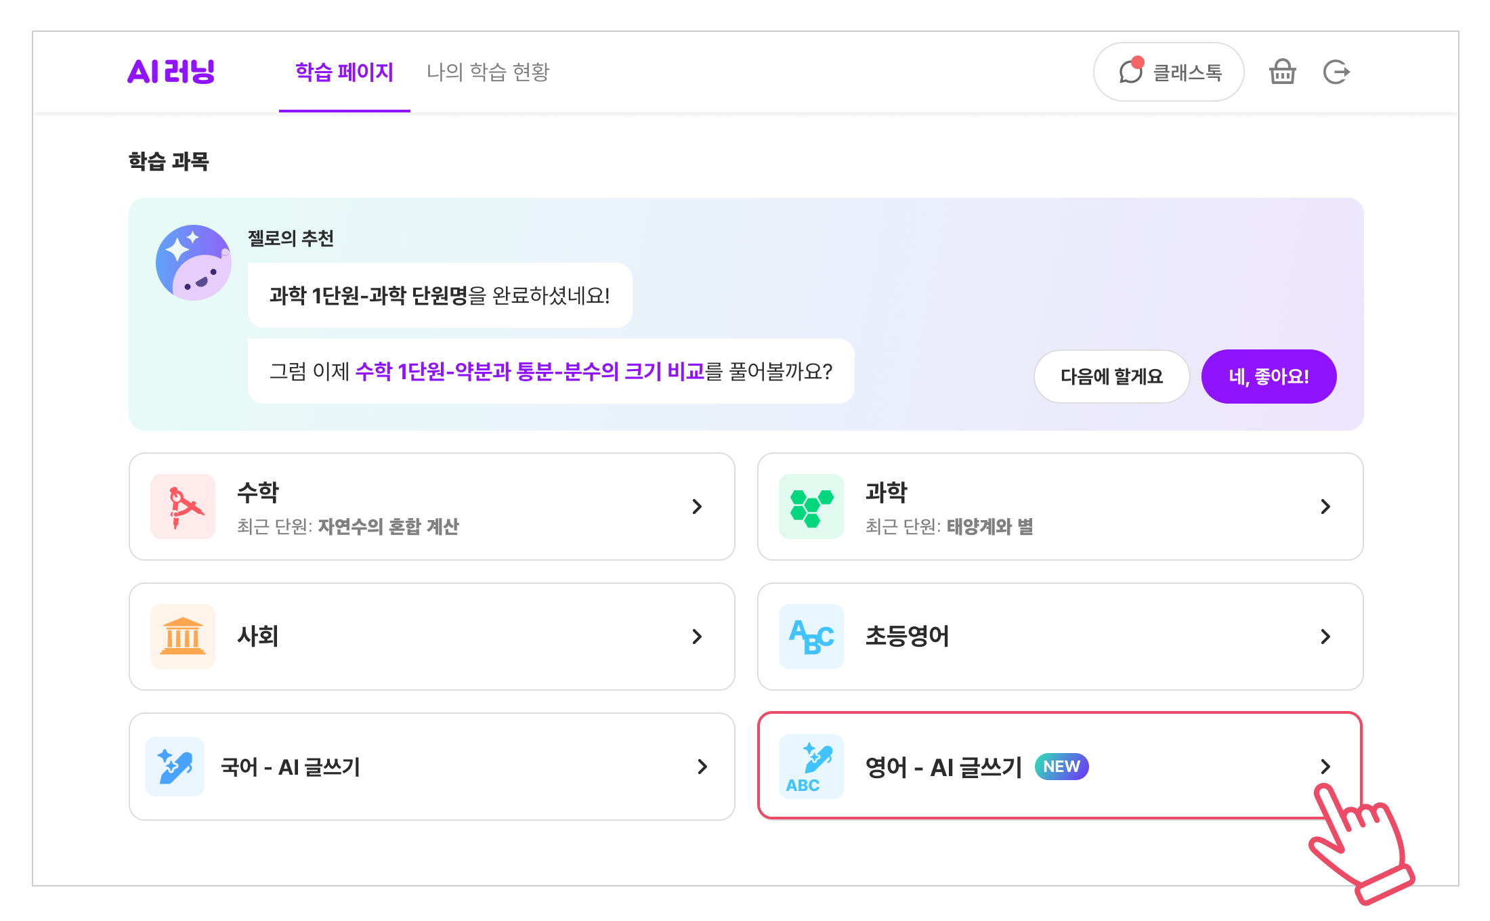
Task: Expand the 수학 card chevron
Action: click(697, 507)
